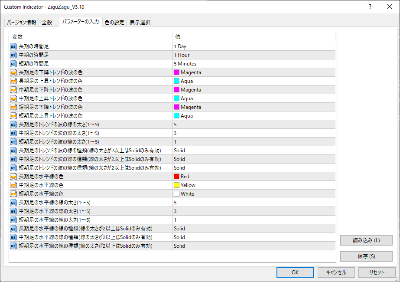The width and height of the screenshot is (400, 282).
Task: Click the color icon beside 中期足の上昇トレンドの波の色
Action: pos(13,98)
